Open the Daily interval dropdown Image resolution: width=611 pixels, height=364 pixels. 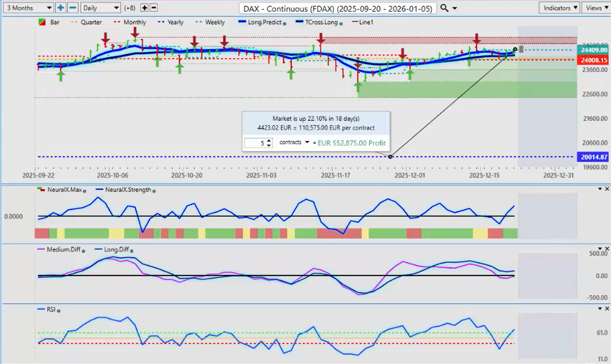[100, 8]
